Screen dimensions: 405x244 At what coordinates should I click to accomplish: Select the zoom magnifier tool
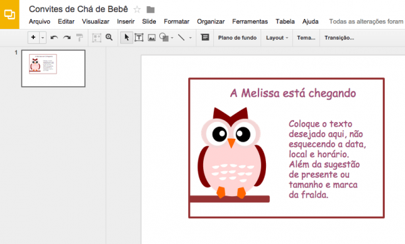point(109,37)
